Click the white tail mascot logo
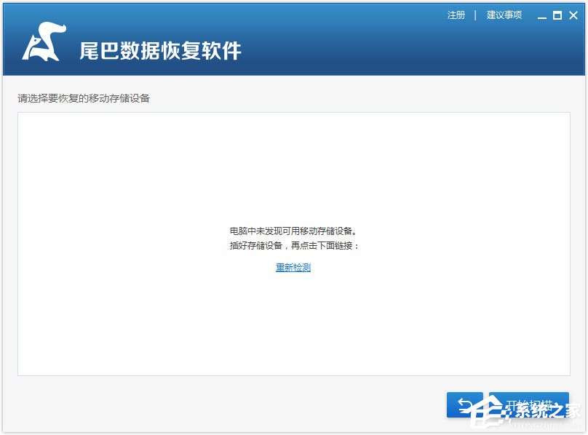The height and width of the screenshot is (435, 588). [x=44, y=45]
